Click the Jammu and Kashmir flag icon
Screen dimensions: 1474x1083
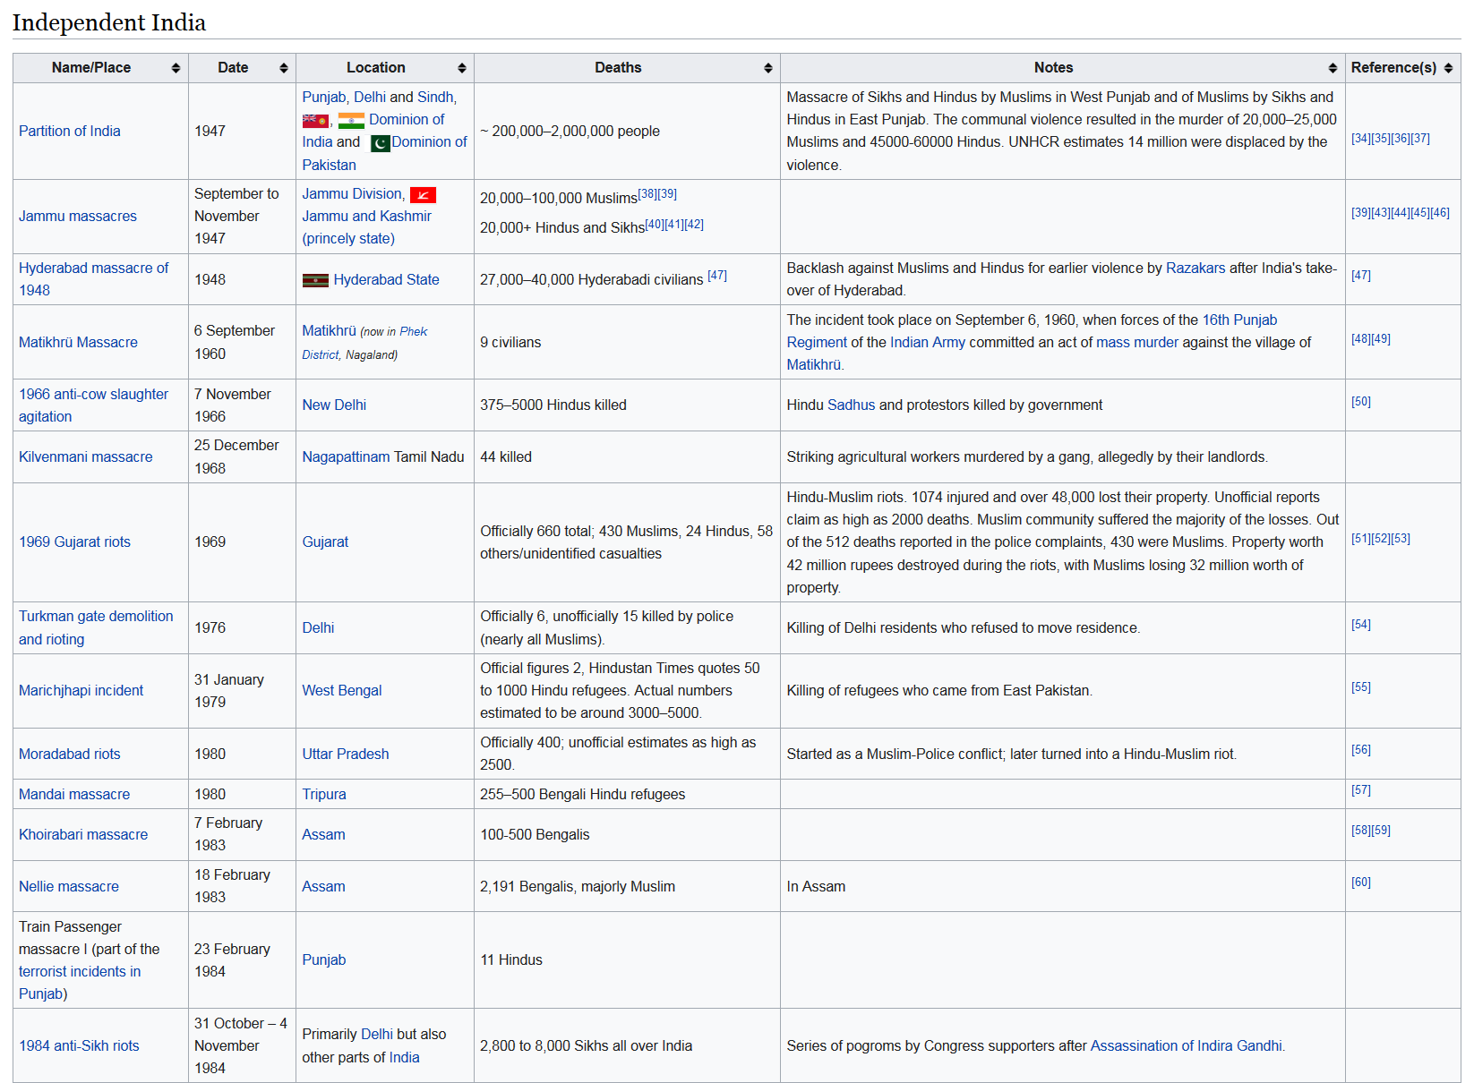coord(423,195)
